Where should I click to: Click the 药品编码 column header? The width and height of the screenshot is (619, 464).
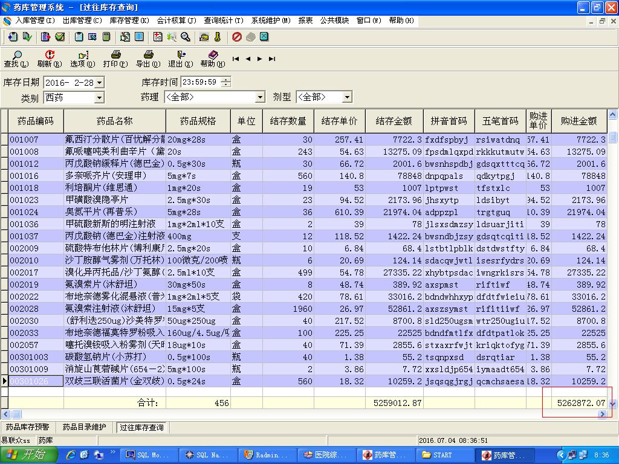tap(36, 121)
